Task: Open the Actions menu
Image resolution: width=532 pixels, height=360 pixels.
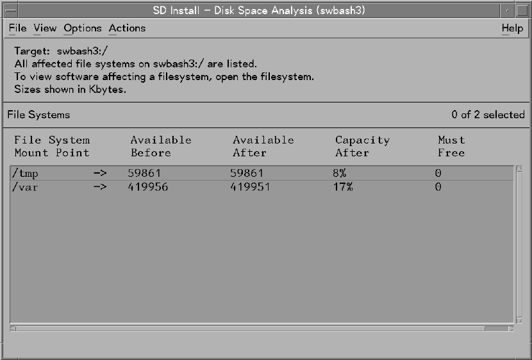Action: 127,28
